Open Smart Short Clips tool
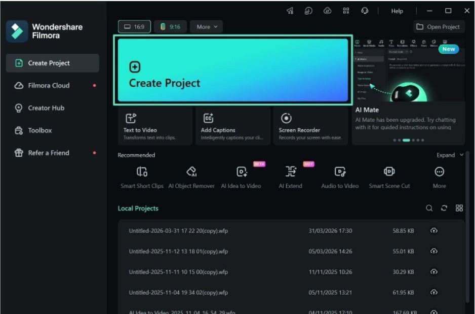 coord(142,177)
